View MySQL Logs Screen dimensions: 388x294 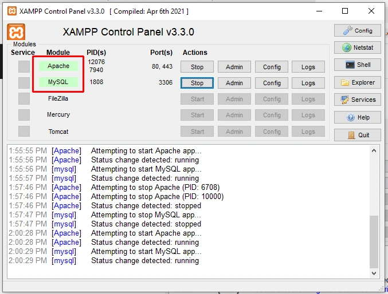(x=308, y=83)
